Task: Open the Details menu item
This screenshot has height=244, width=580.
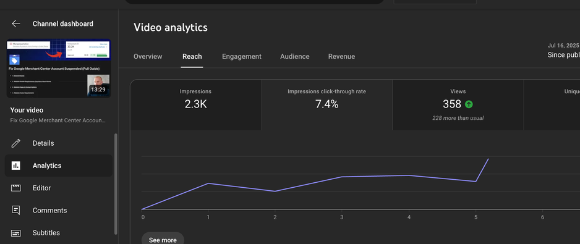Action: point(59,143)
